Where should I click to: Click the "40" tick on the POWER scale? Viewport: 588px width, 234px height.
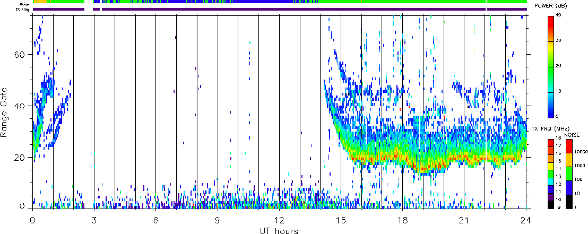point(559,15)
